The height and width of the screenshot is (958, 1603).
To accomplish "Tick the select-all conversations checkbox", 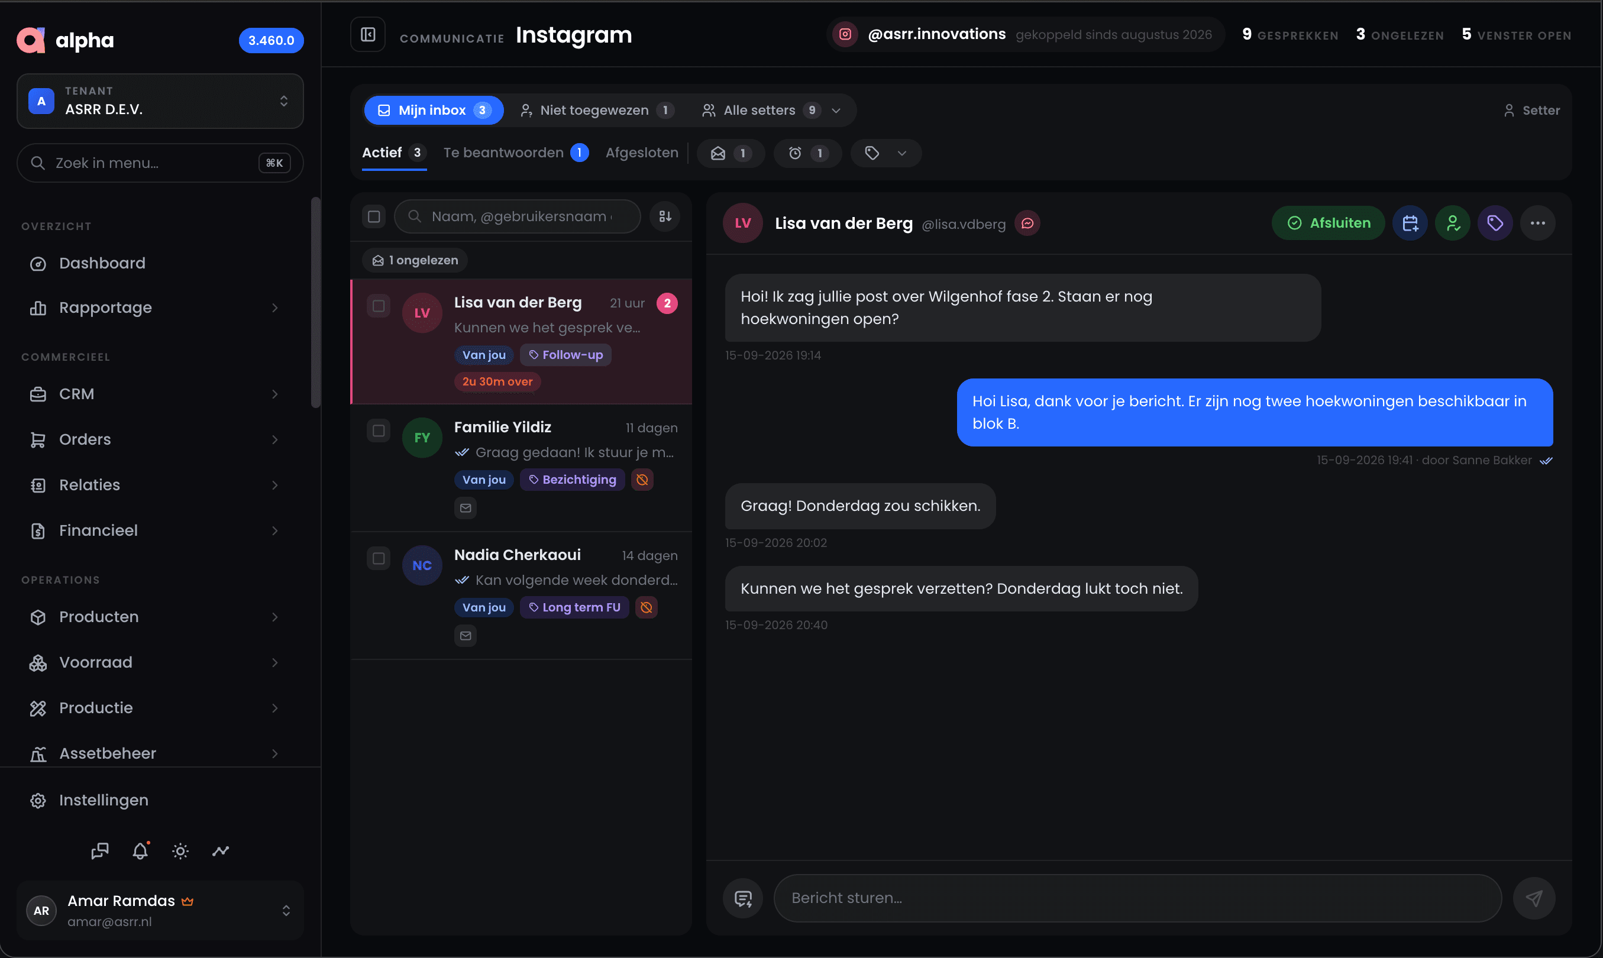I will tap(374, 216).
